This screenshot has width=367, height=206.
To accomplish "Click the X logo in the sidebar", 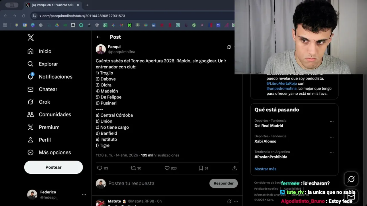I will 31,37.
